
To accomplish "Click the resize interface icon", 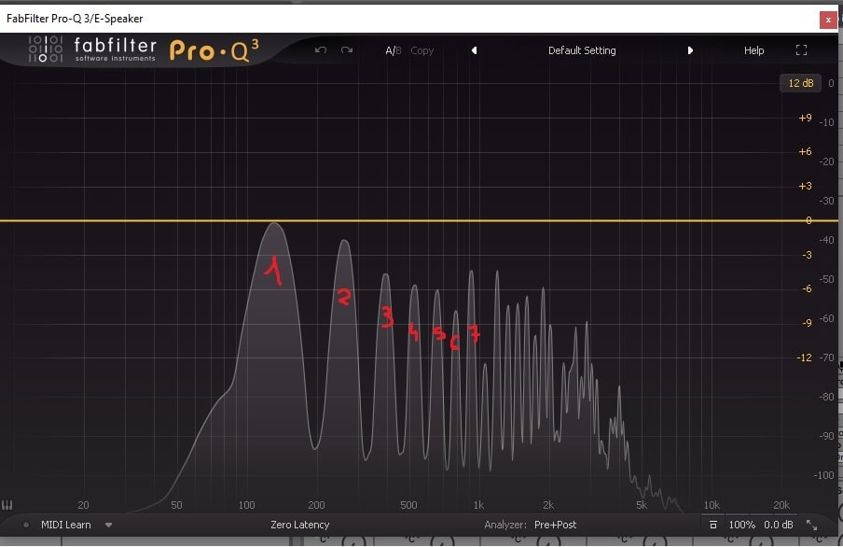I will [812, 525].
